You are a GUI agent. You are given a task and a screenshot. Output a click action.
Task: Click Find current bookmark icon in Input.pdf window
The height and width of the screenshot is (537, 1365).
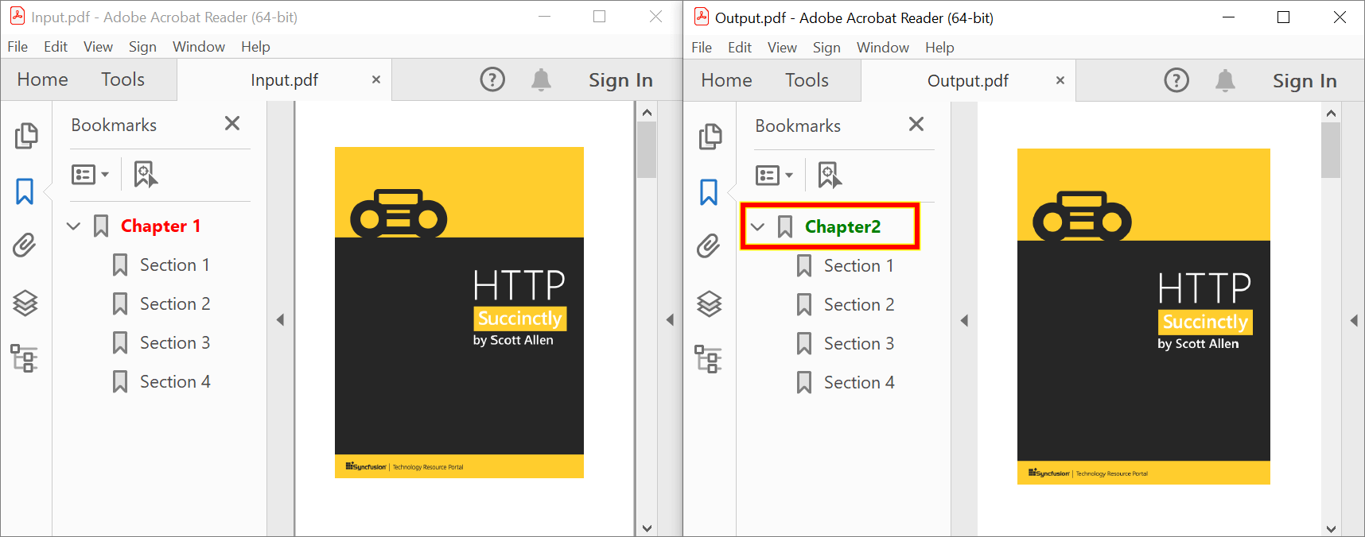pyautogui.click(x=146, y=174)
